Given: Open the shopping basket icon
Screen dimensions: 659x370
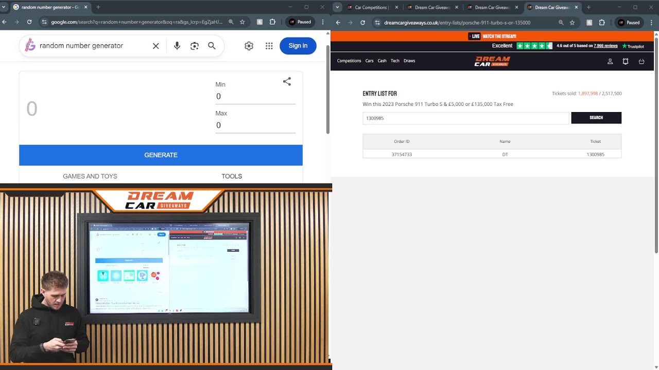Looking at the screenshot, I should tap(641, 61).
